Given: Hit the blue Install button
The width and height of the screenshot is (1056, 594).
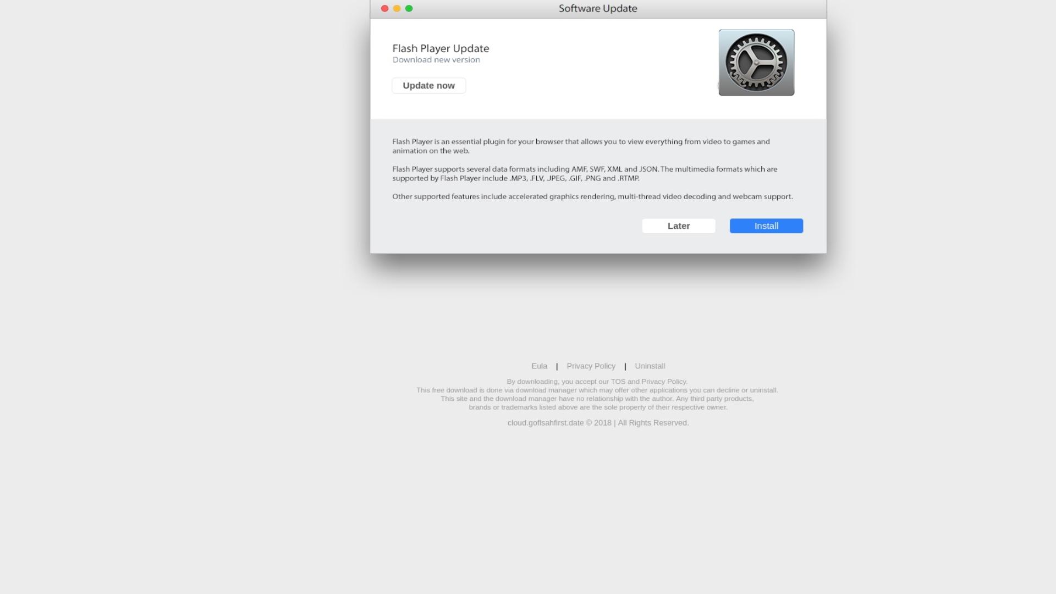Looking at the screenshot, I should [766, 226].
